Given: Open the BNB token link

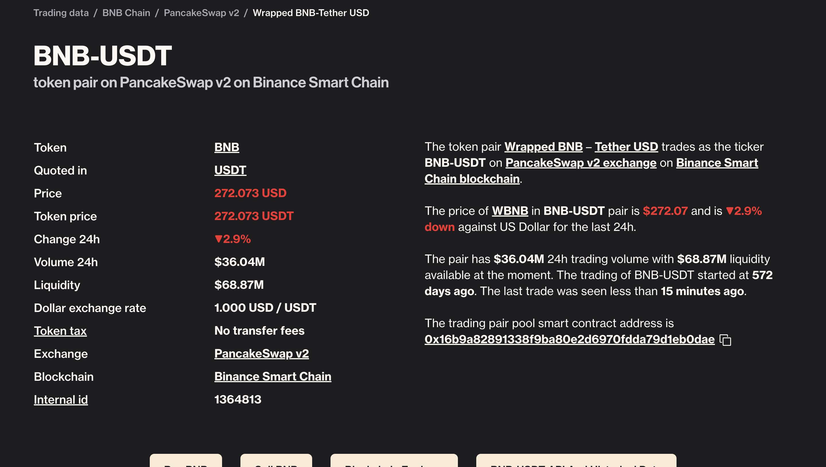Looking at the screenshot, I should pyautogui.click(x=226, y=148).
